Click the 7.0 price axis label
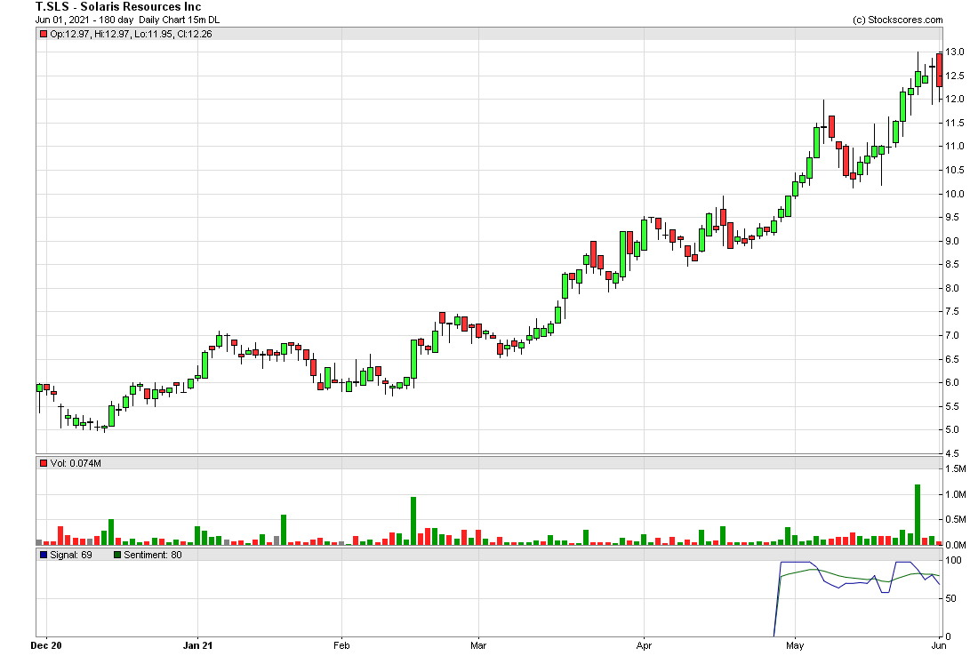Viewport: 978px width, 664px height. 952,335
